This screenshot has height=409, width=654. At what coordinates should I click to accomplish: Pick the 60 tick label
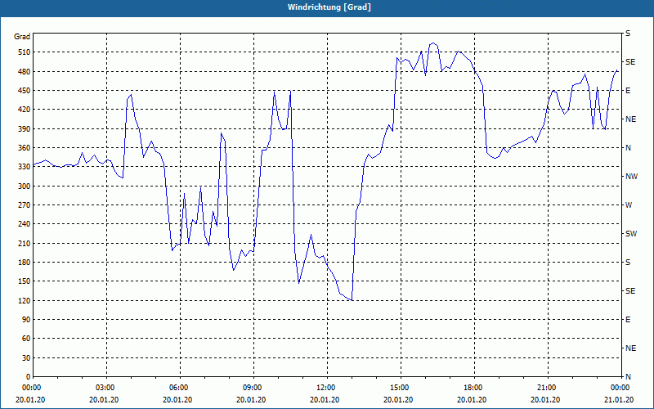pos(25,339)
